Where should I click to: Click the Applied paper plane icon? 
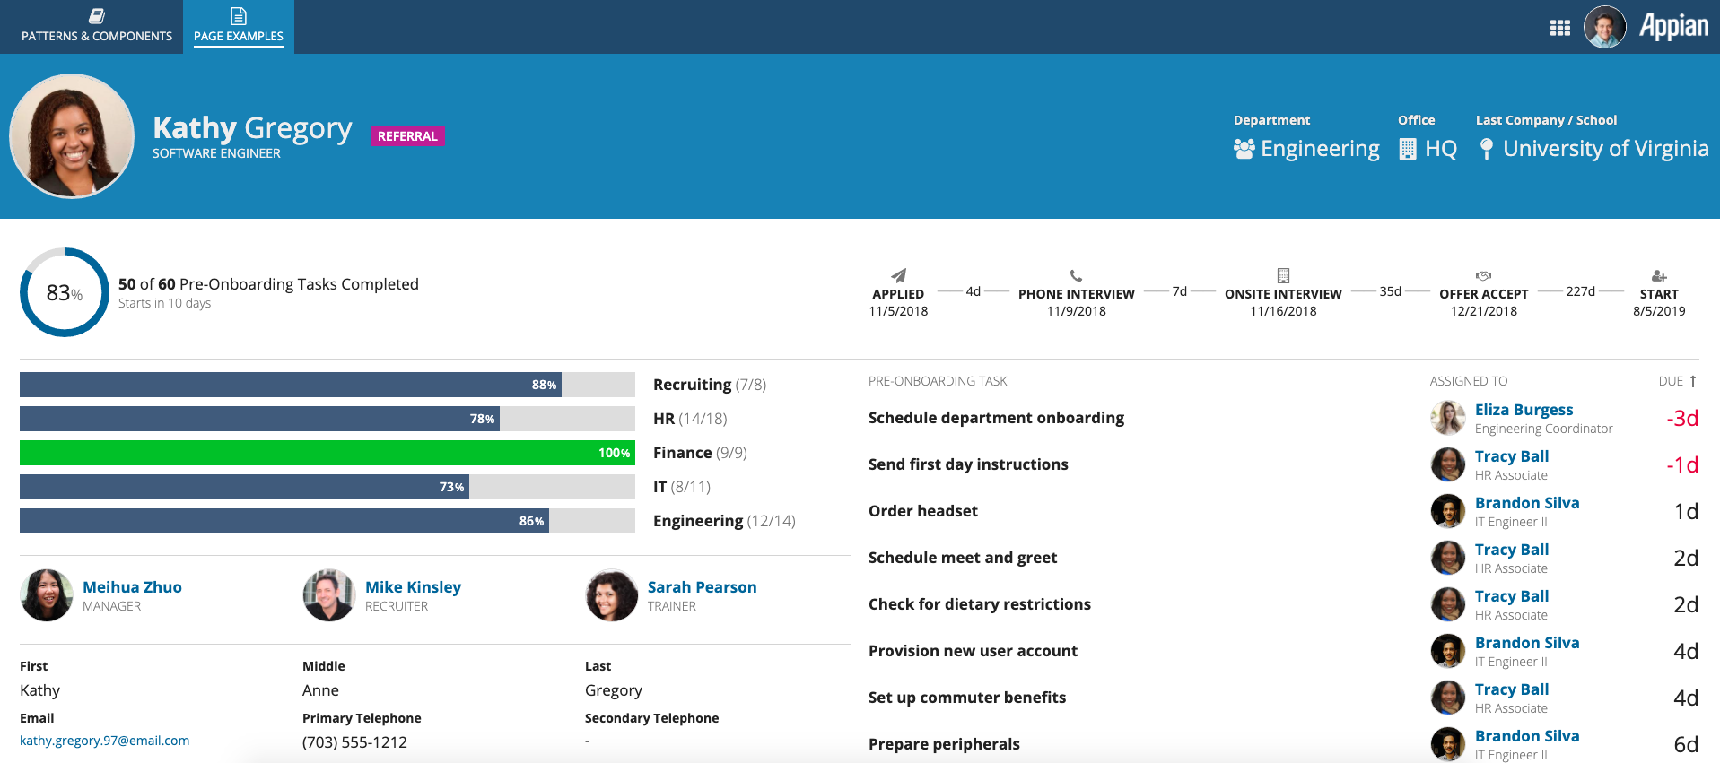pos(898,275)
